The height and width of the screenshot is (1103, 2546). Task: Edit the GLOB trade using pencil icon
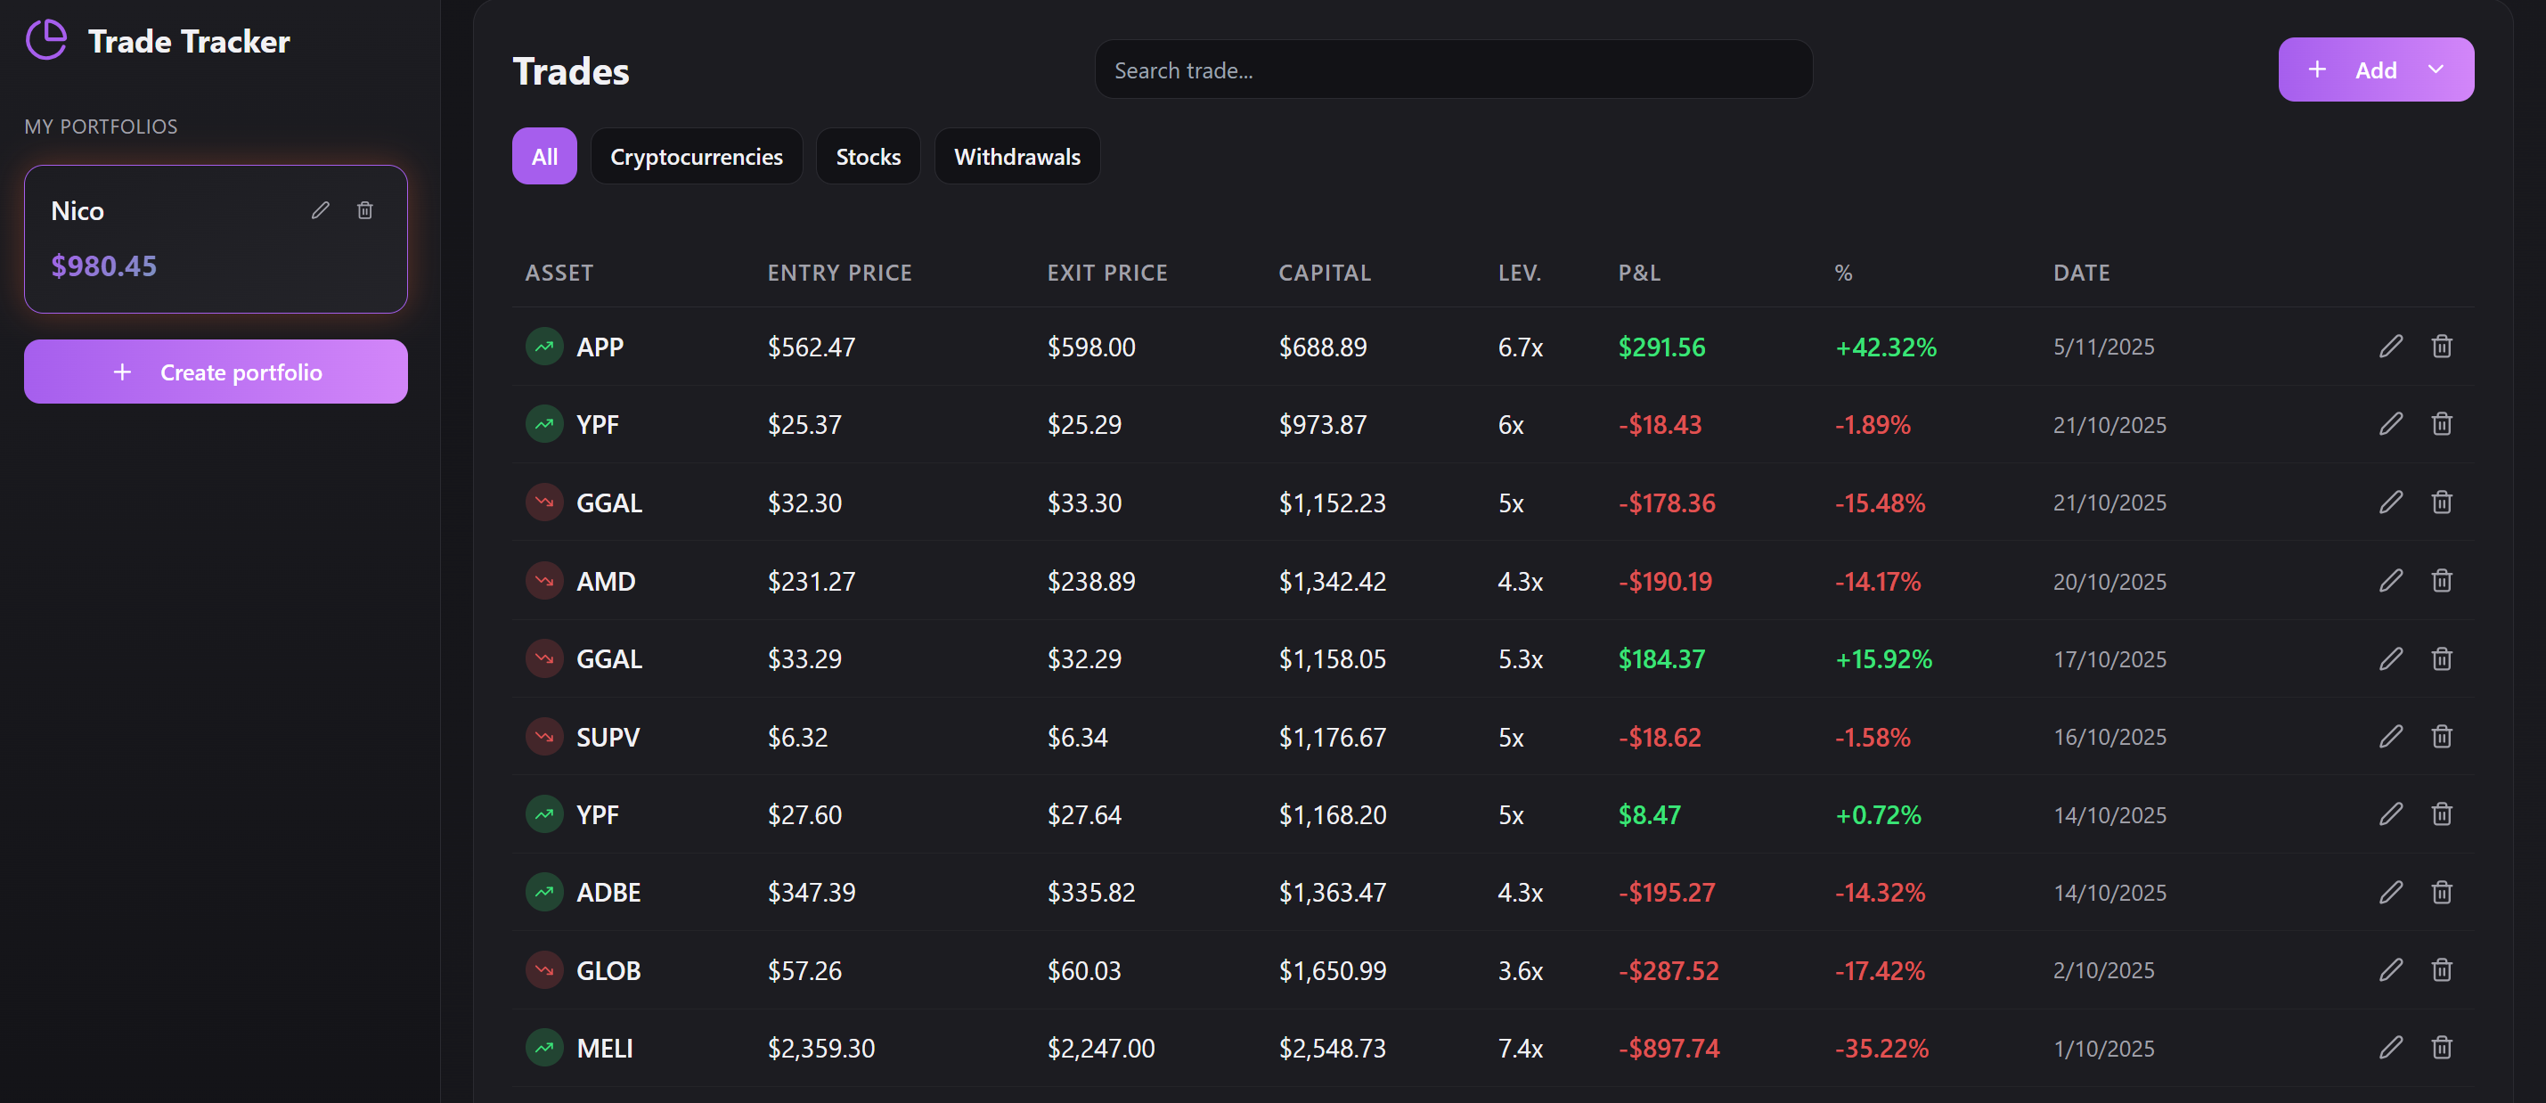point(2392,969)
